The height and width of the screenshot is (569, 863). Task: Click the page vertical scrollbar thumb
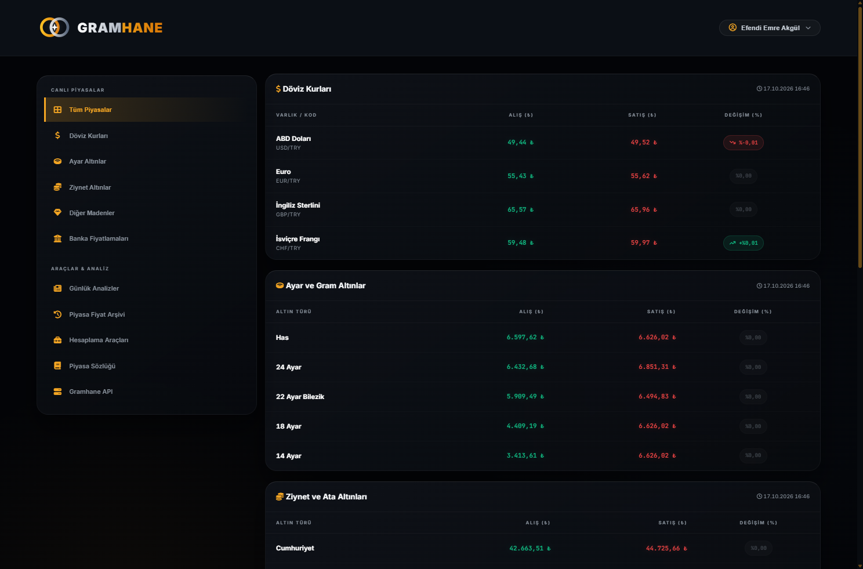click(x=860, y=136)
